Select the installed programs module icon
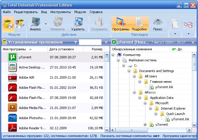 coord(8,24)
